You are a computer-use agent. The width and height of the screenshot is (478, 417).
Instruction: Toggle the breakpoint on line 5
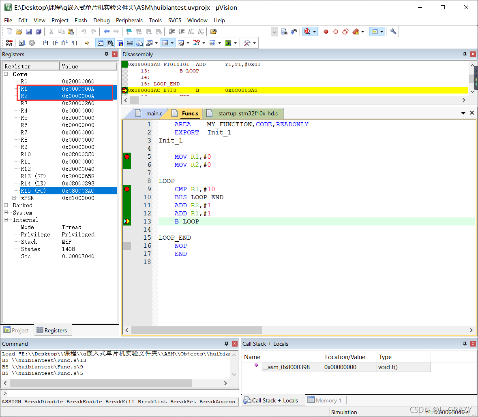coord(127,157)
